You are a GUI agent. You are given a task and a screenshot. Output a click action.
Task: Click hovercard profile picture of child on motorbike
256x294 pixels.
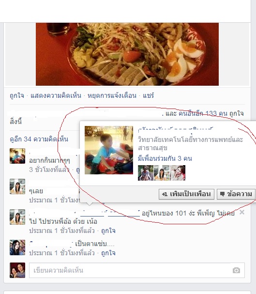(x=109, y=150)
